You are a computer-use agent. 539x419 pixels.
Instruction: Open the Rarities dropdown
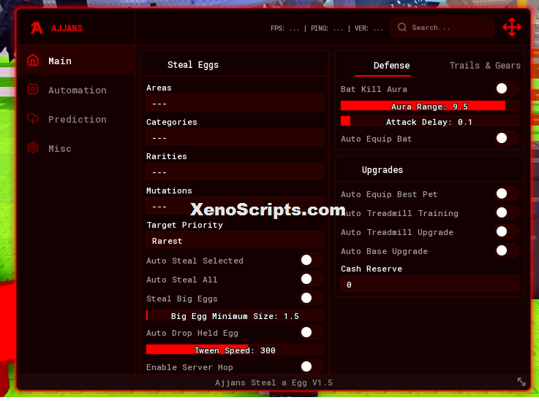click(235, 172)
